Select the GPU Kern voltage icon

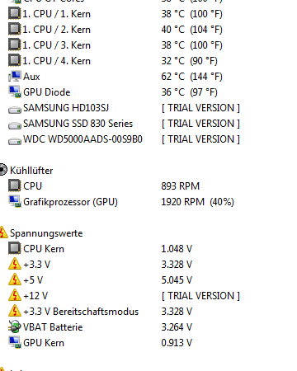[x=15, y=342]
